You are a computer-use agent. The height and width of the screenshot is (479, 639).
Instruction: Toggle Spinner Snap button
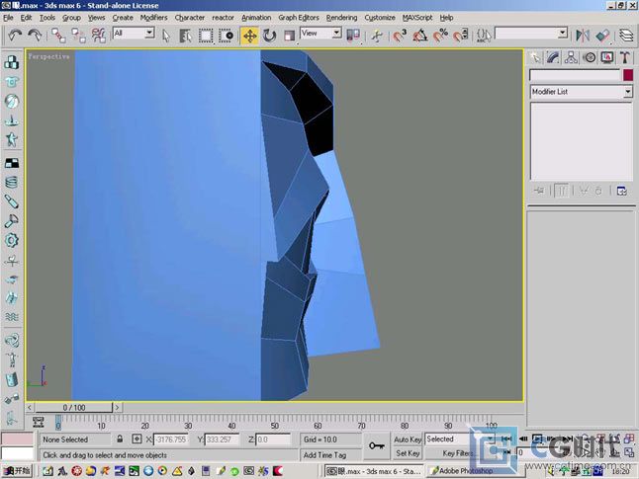click(461, 36)
